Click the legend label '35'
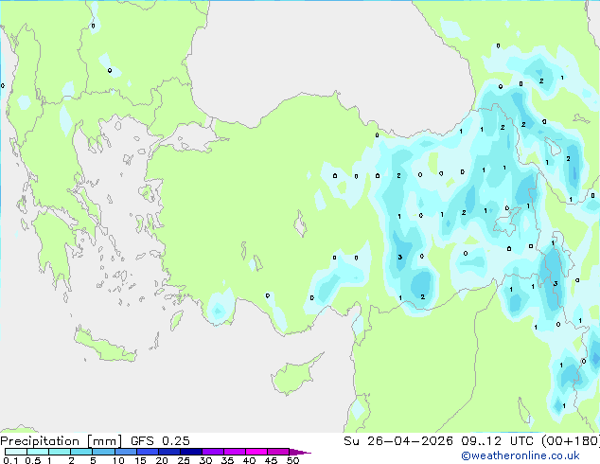 (x=227, y=460)
